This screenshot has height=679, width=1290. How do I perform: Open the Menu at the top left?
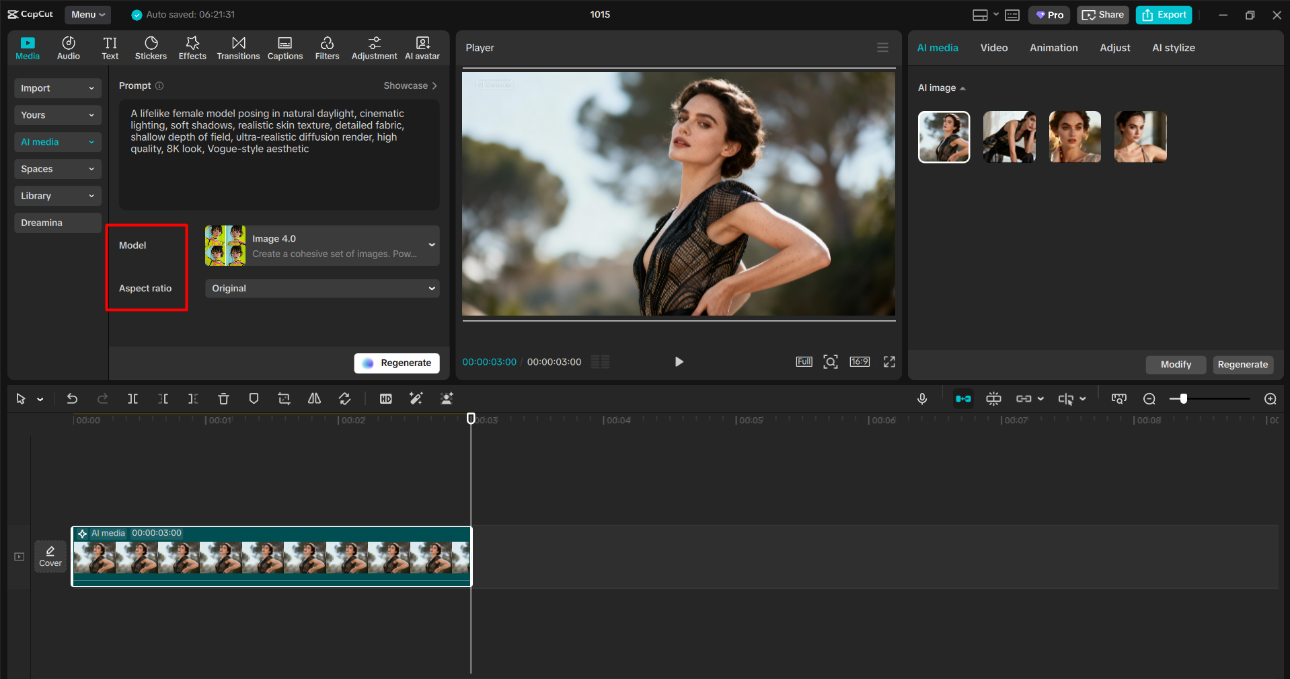[87, 14]
